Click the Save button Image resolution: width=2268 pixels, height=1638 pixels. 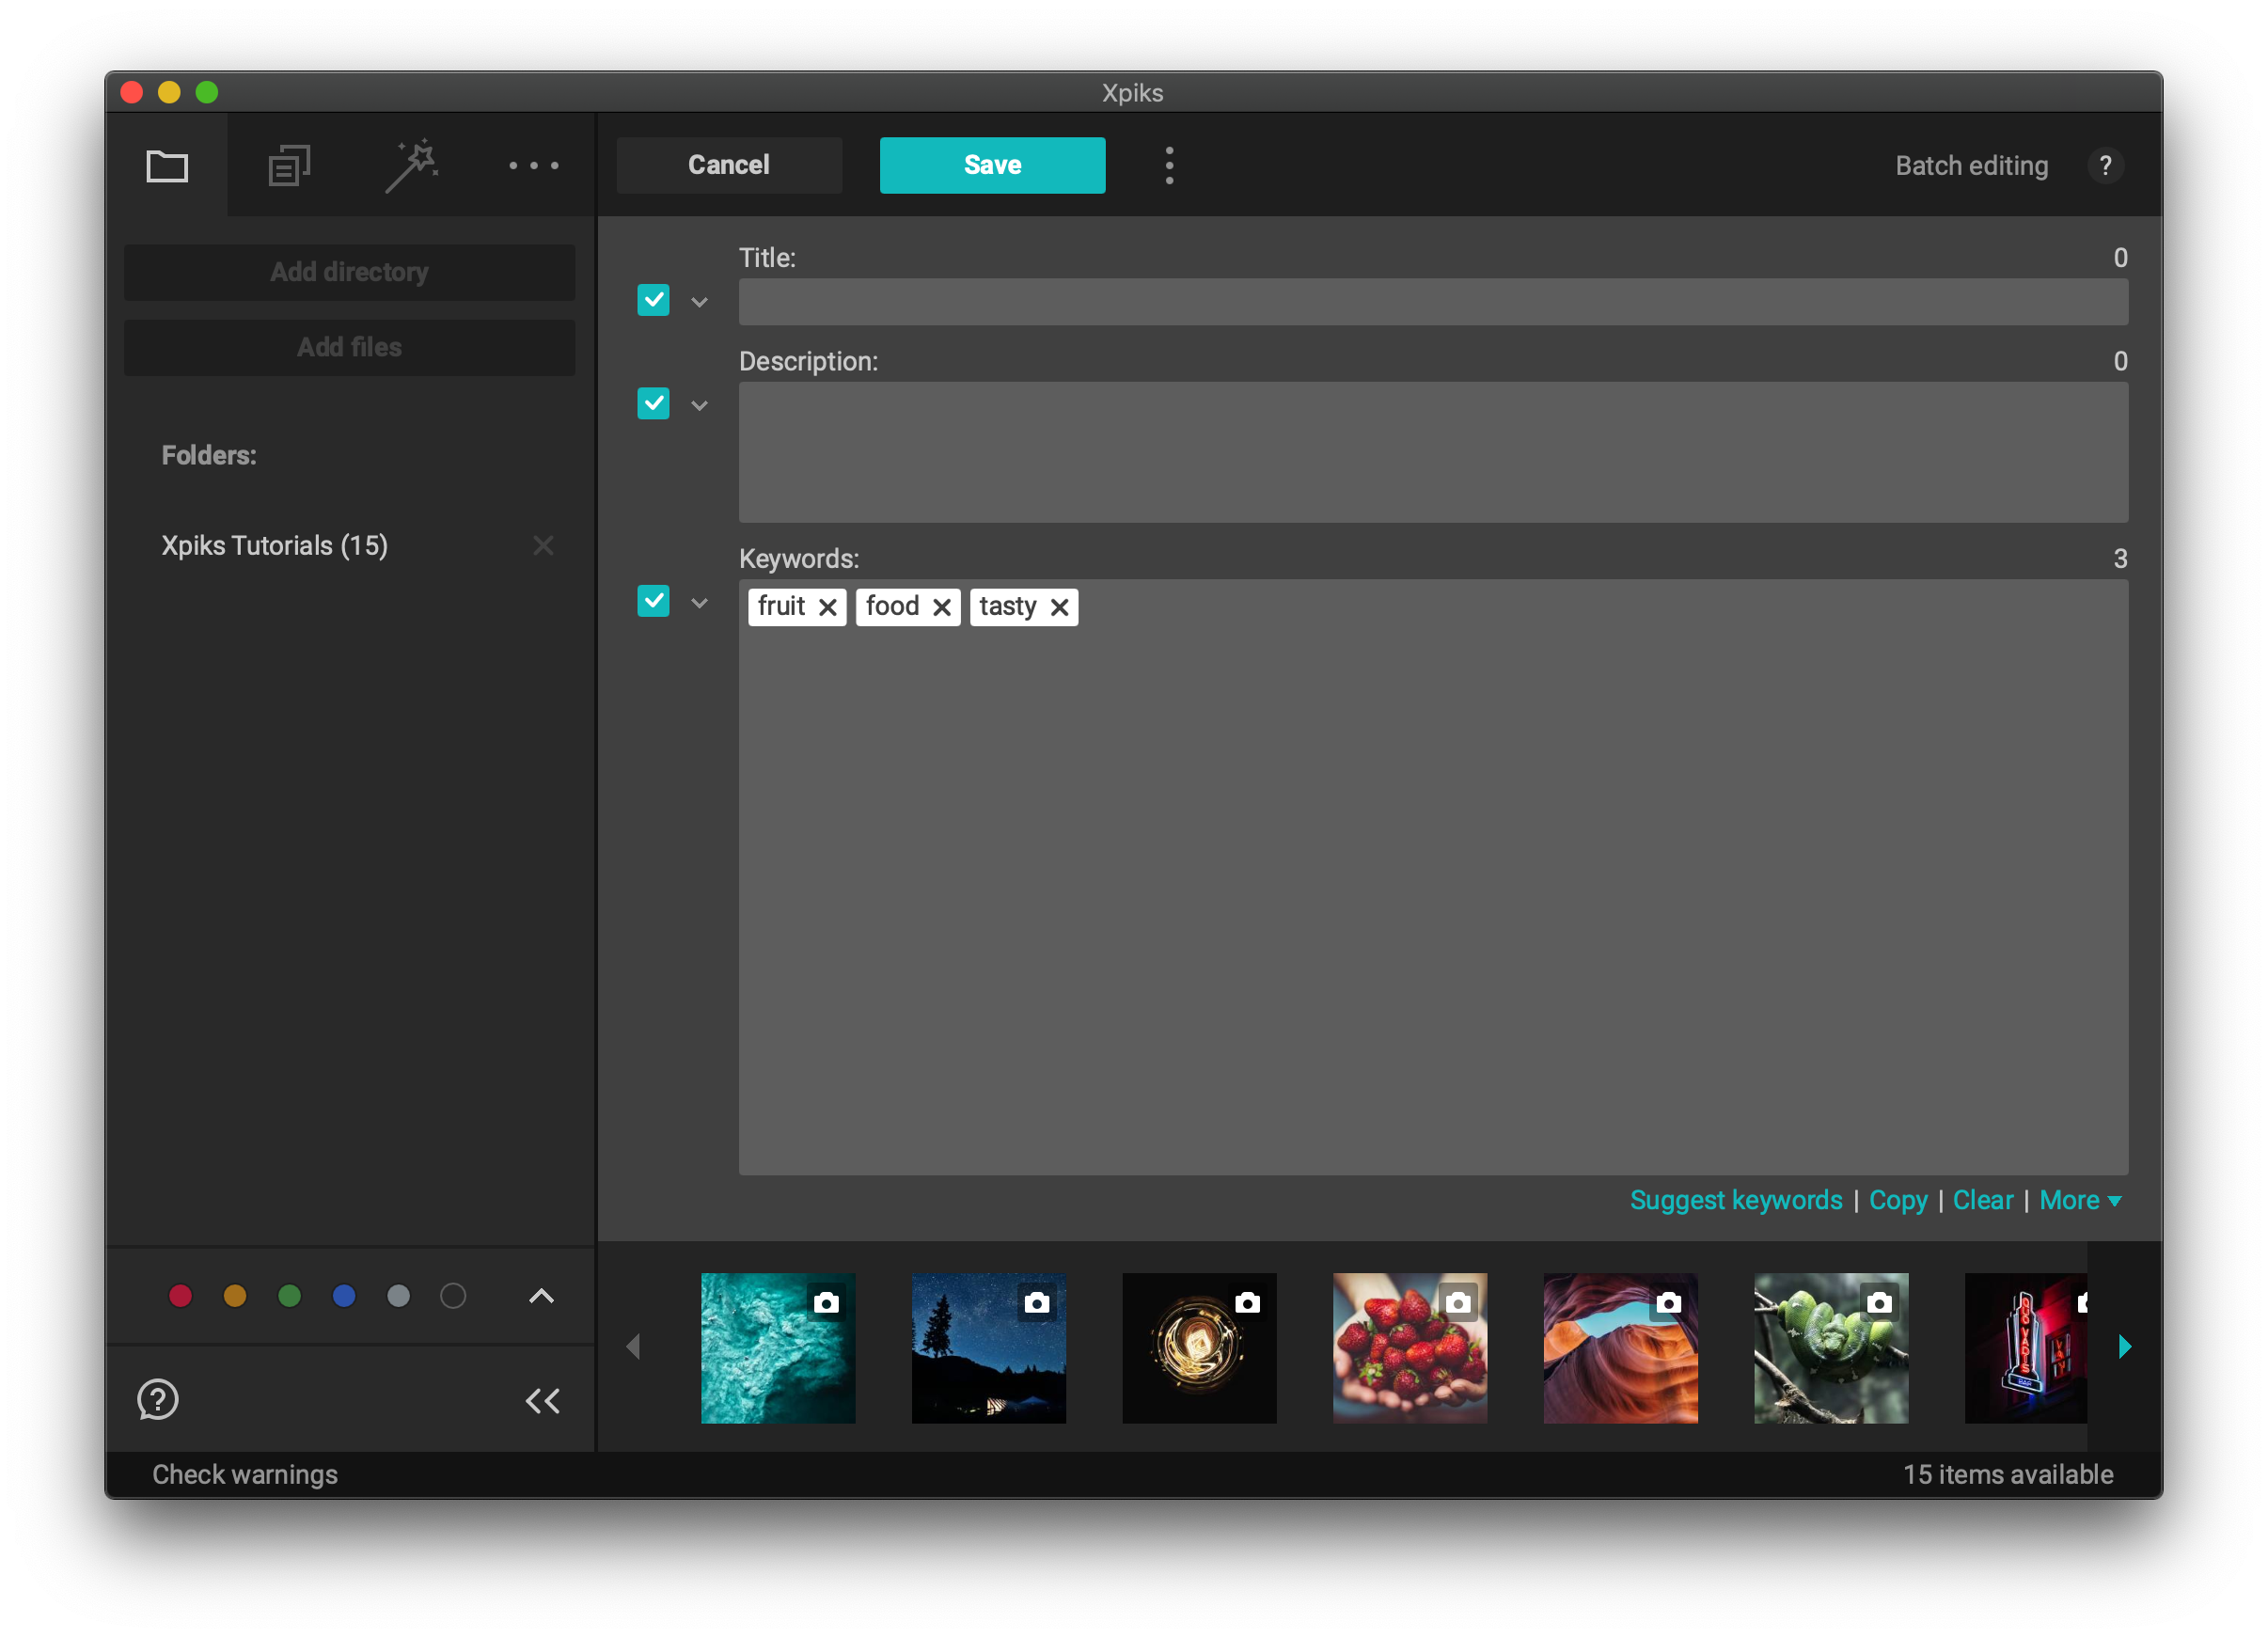pos(991,165)
